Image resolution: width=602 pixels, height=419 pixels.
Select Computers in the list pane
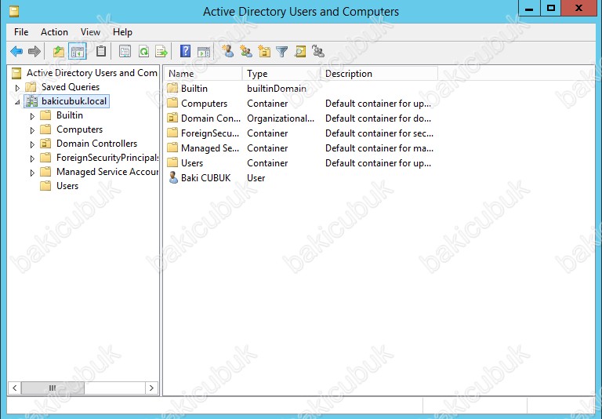click(205, 104)
